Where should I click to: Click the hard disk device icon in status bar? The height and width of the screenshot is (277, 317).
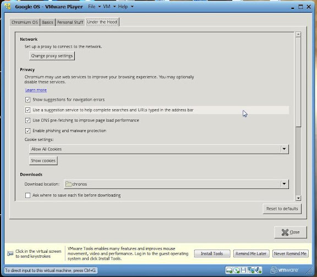(x=229, y=270)
